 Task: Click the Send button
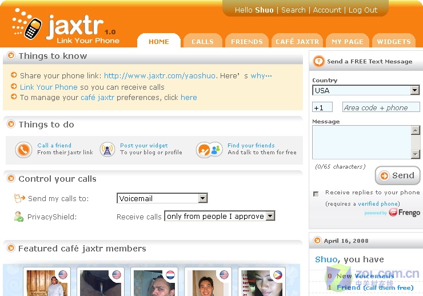point(397,175)
